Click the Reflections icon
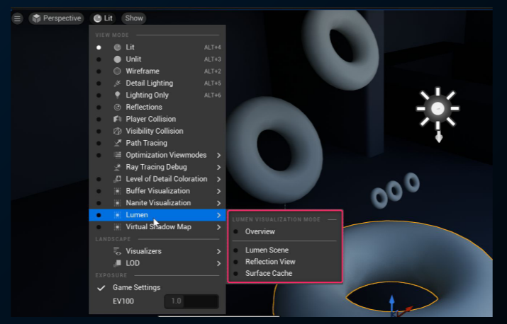 (x=118, y=107)
